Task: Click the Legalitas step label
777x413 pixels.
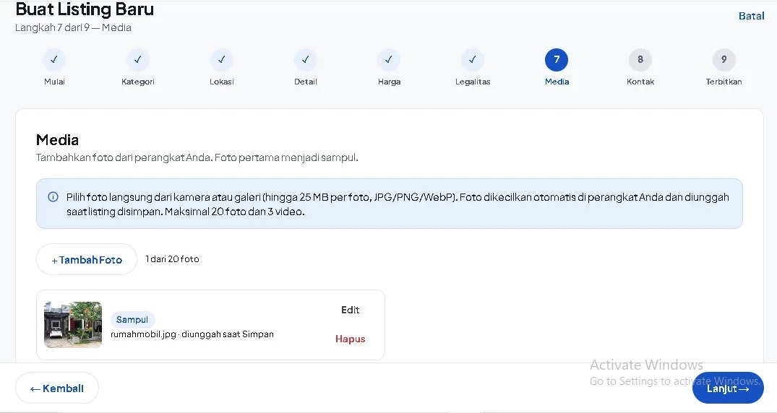Action: coord(473,82)
